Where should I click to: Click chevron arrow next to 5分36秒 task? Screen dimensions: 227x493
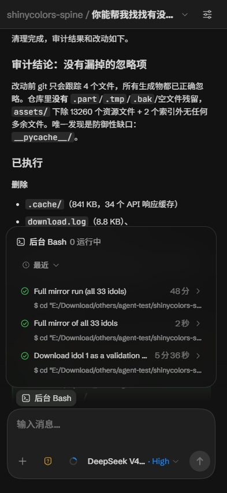pos(198,356)
